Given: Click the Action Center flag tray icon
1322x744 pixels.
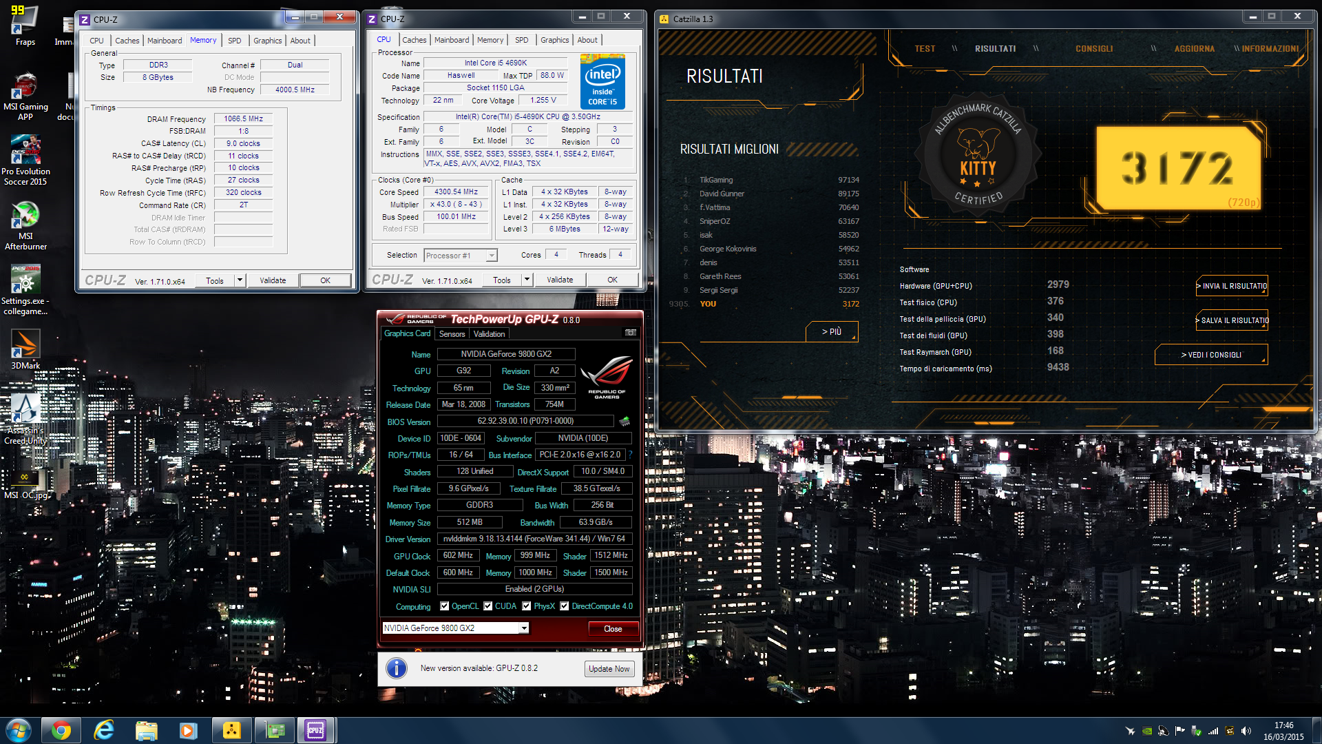Looking at the screenshot, I should [x=1180, y=731].
